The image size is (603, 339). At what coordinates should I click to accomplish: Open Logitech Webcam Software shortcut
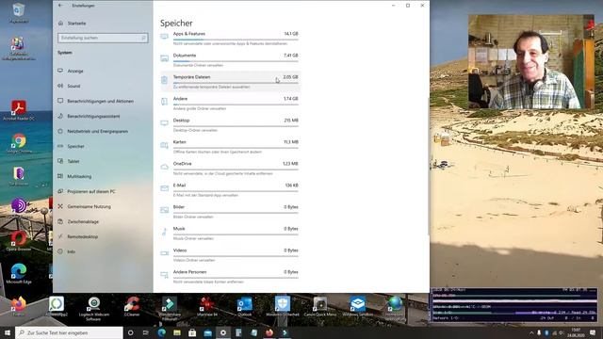(94, 308)
